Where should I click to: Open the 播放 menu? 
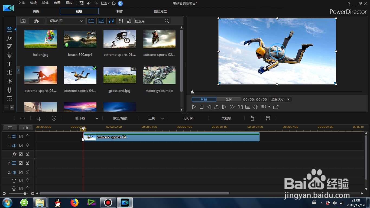coord(69,3)
